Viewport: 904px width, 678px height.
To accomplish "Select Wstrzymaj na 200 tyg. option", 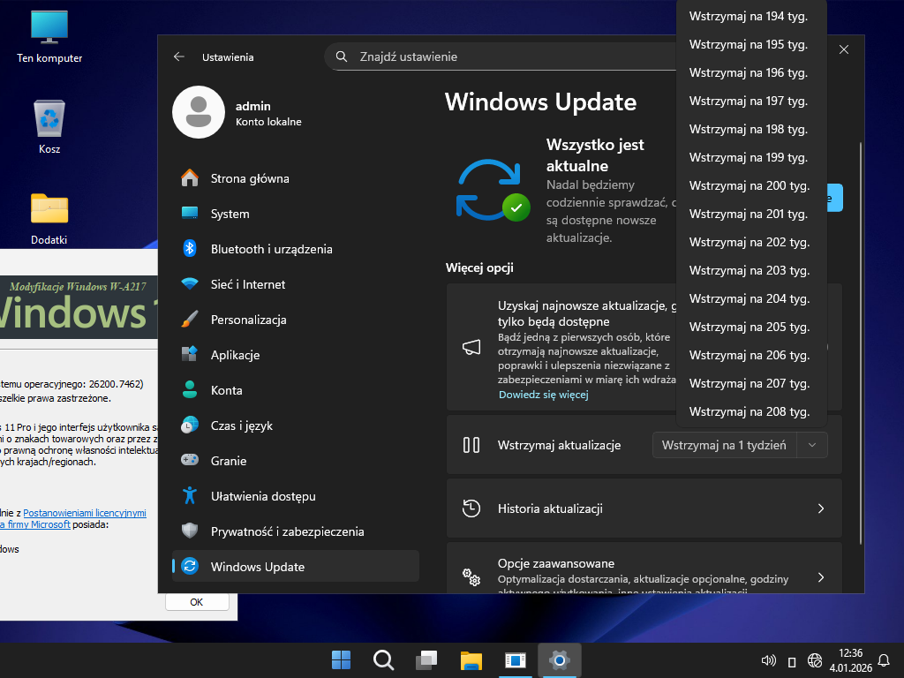I will (749, 185).
